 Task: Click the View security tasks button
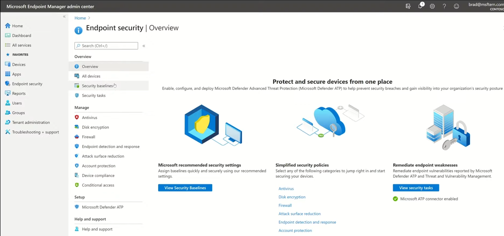416,188
